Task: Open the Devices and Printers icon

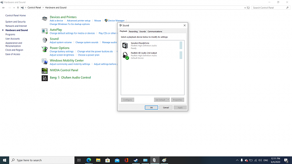Action: coord(45,19)
